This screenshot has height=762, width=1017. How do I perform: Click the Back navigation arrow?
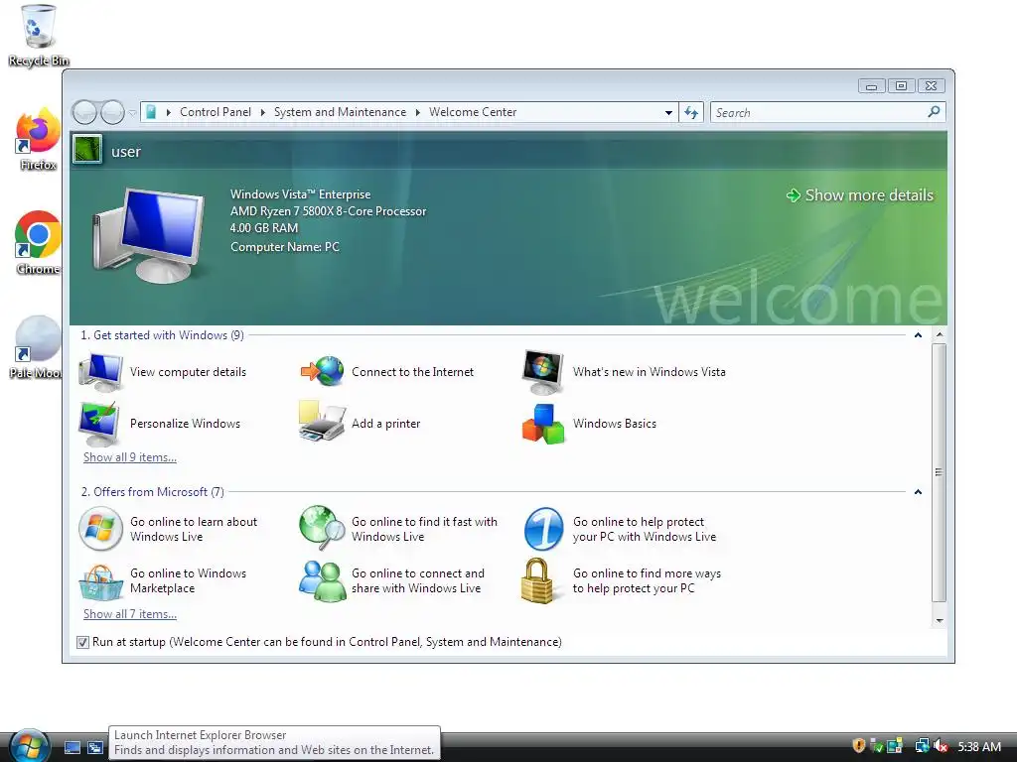(84, 113)
